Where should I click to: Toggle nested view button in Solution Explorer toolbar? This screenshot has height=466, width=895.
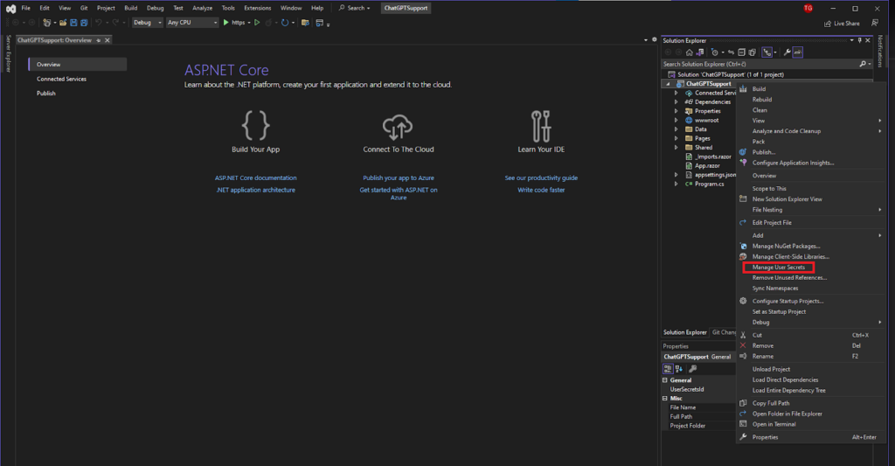pyautogui.click(x=767, y=52)
